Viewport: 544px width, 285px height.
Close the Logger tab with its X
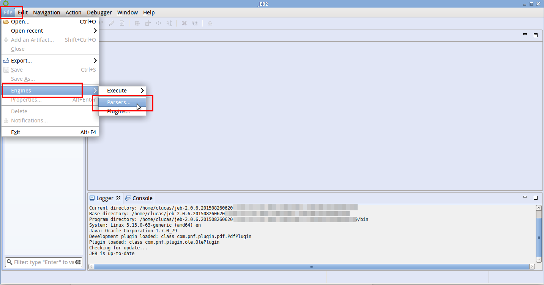point(118,198)
